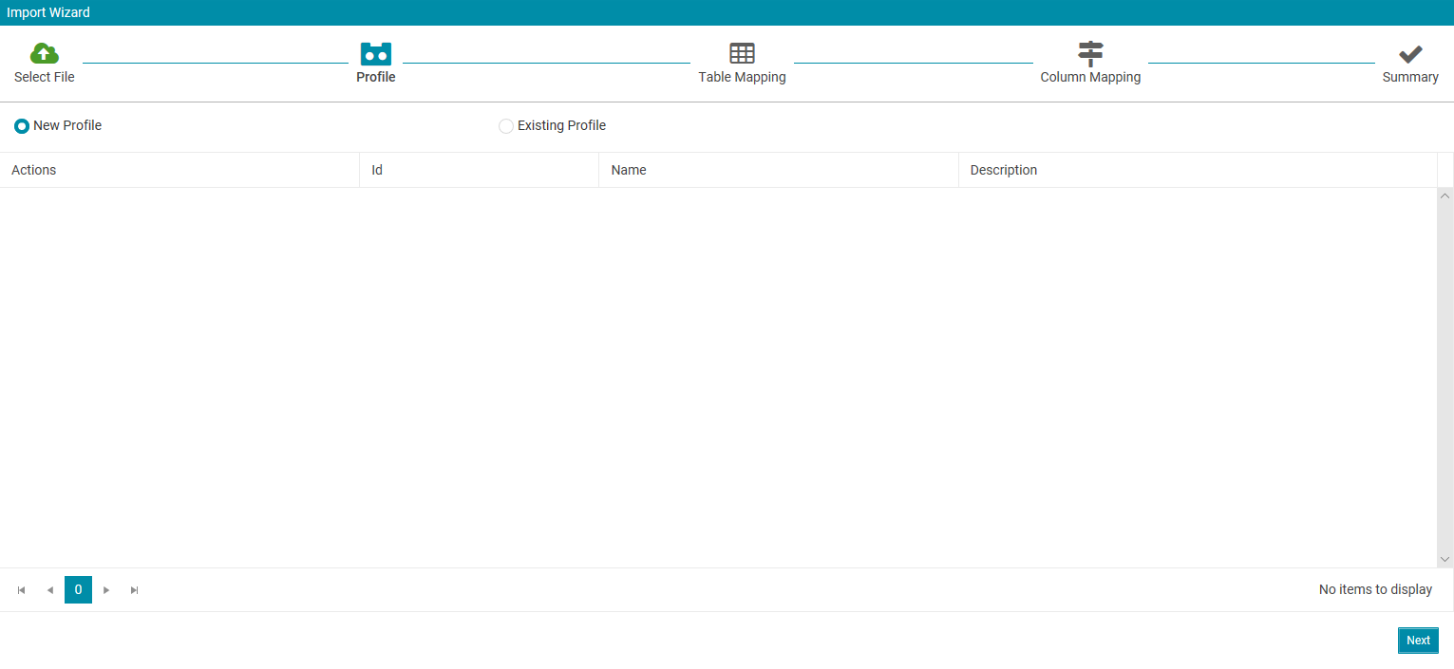Viewport: 1454px width, 669px height.
Task: Click the Table Mapping grid icon
Action: pyautogui.click(x=742, y=53)
